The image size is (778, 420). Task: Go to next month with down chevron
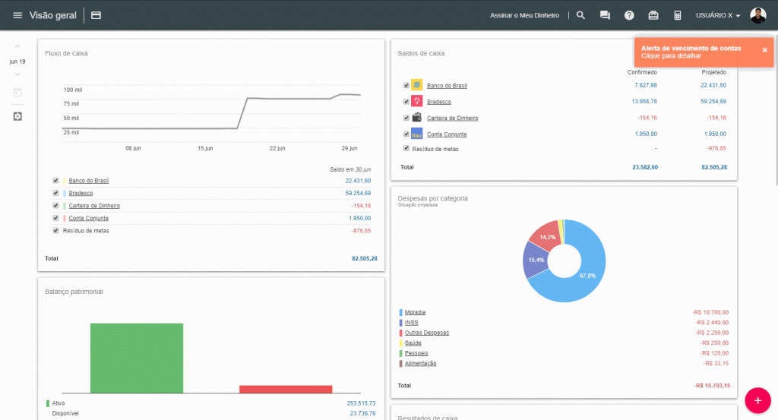(17, 74)
